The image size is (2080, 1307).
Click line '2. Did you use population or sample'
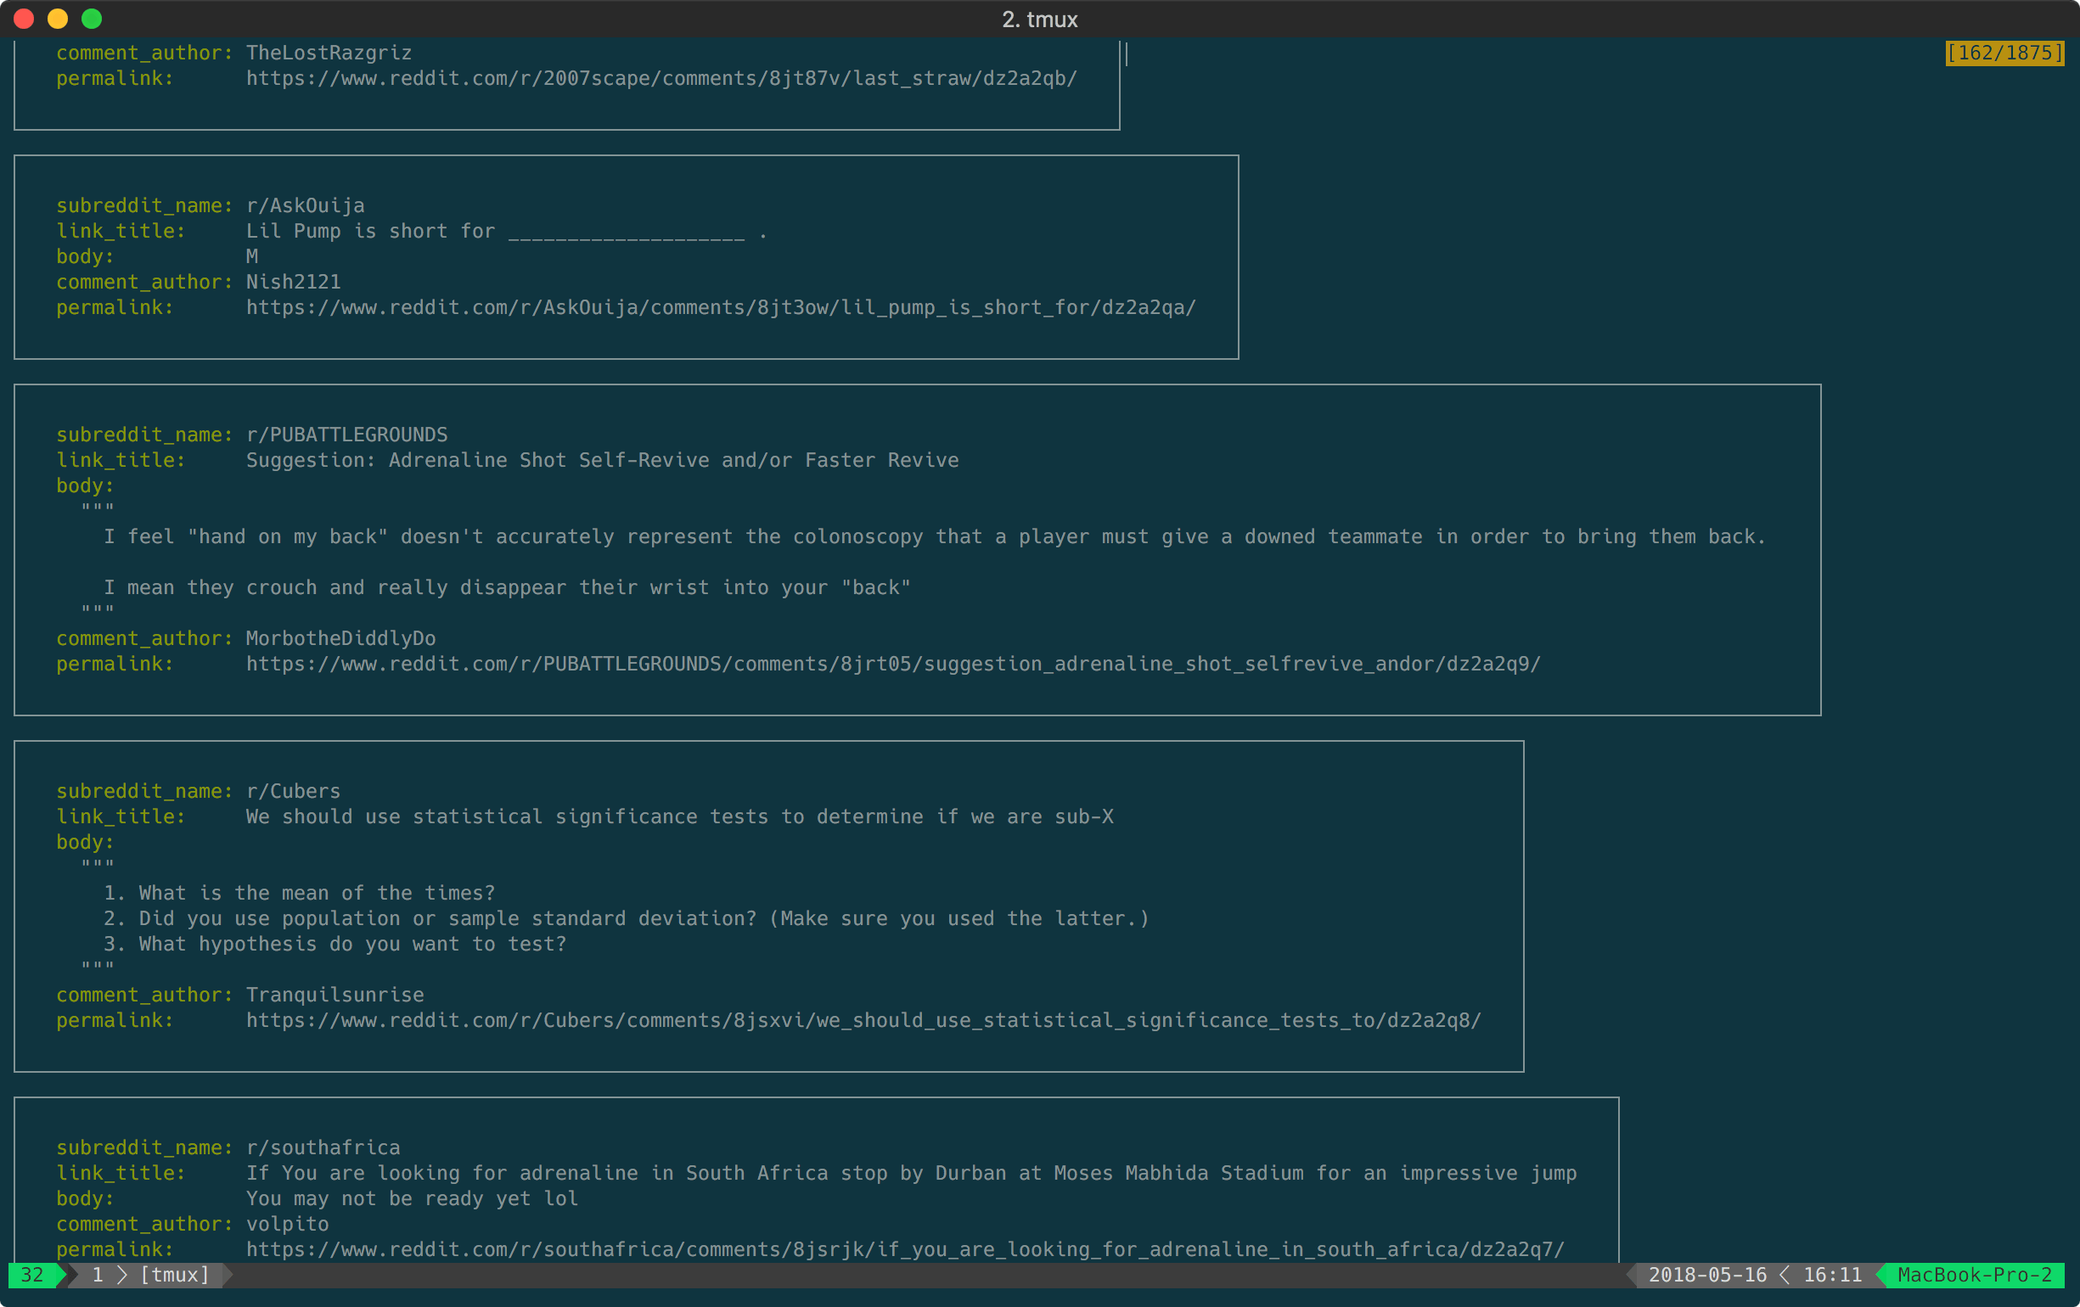click(x=627, y=919)
